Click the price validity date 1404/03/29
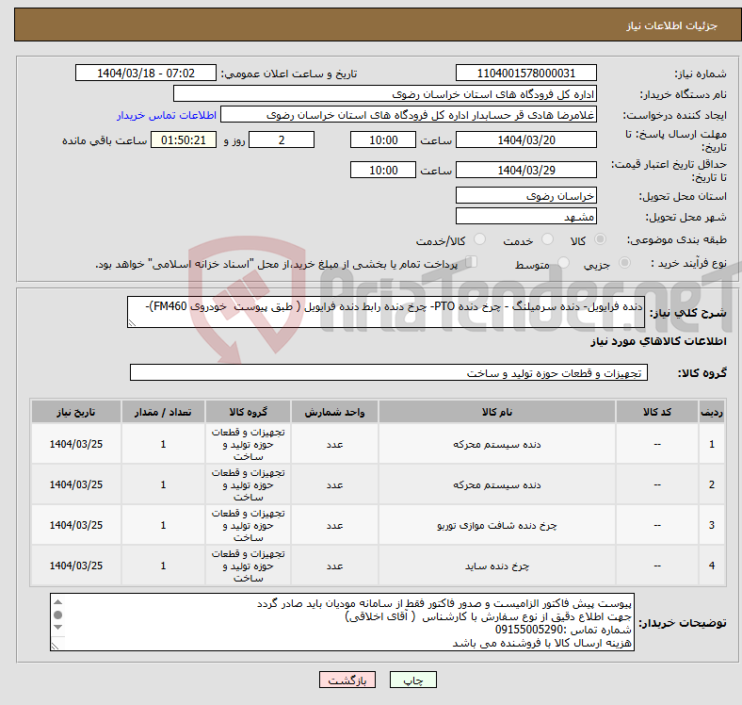742x705 pixels. (x=525, y=170)
